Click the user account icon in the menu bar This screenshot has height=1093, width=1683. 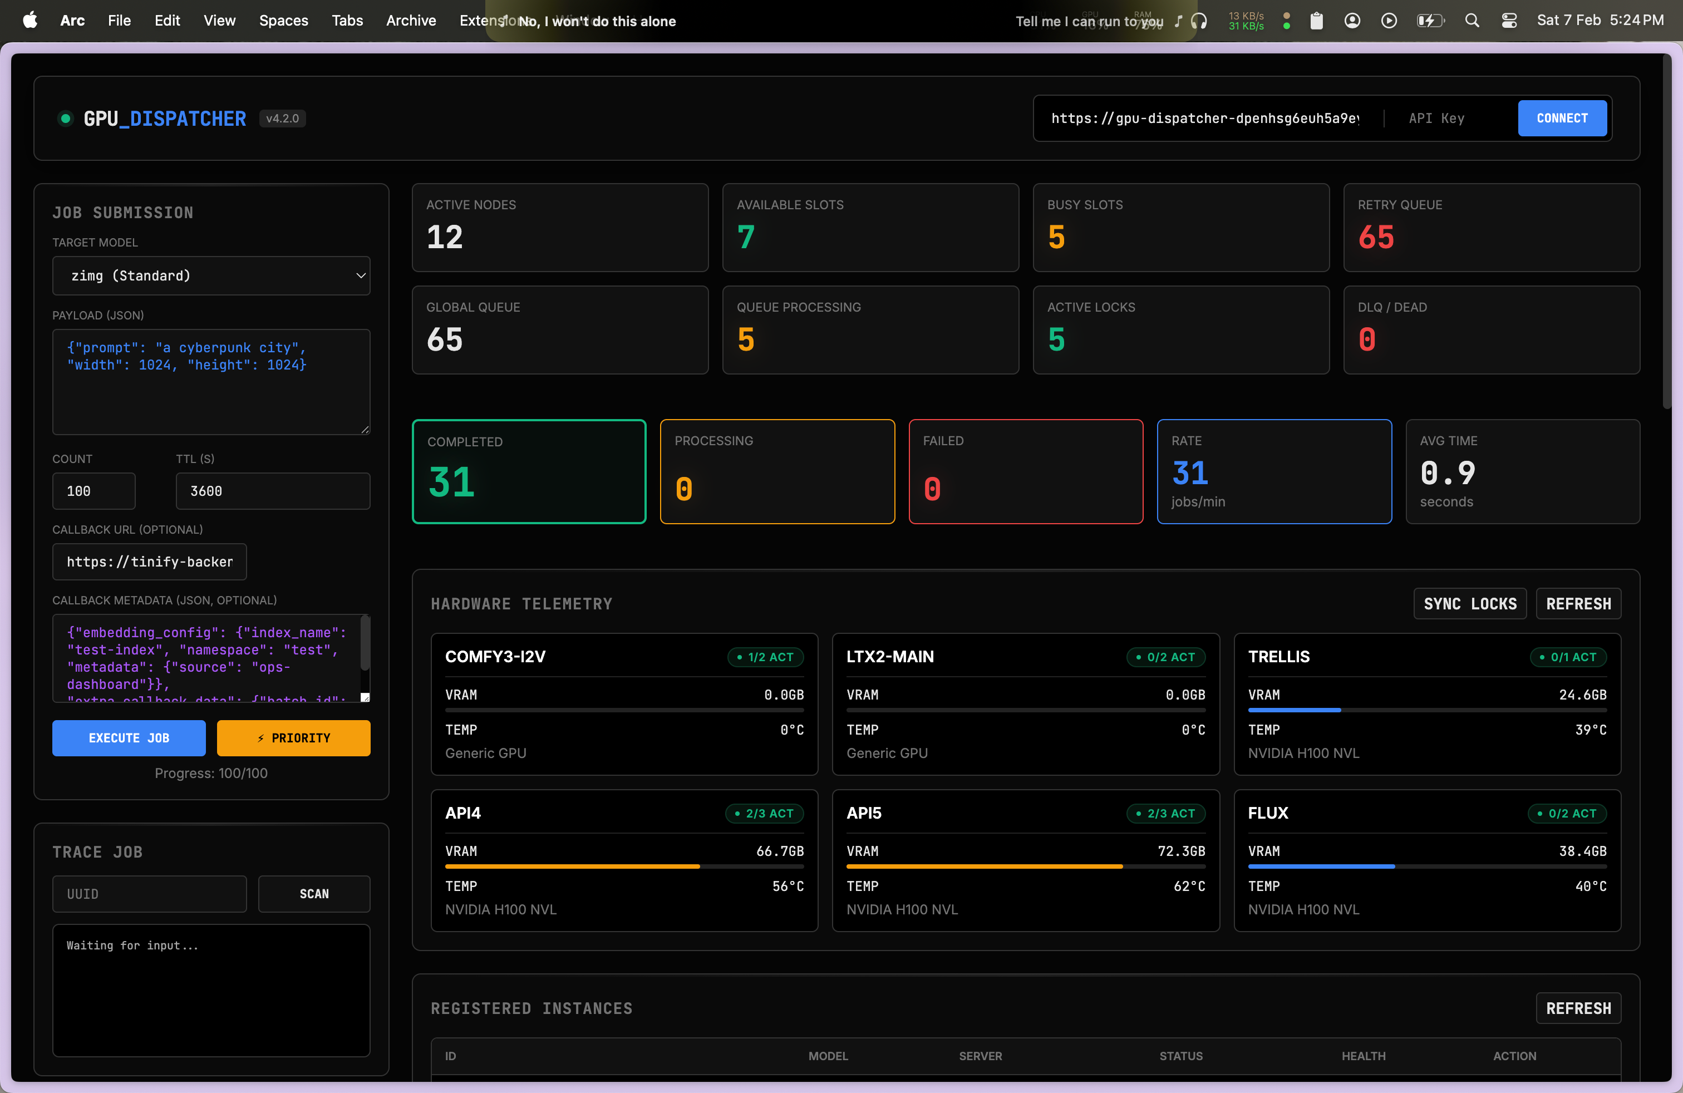click(1352, 21)
